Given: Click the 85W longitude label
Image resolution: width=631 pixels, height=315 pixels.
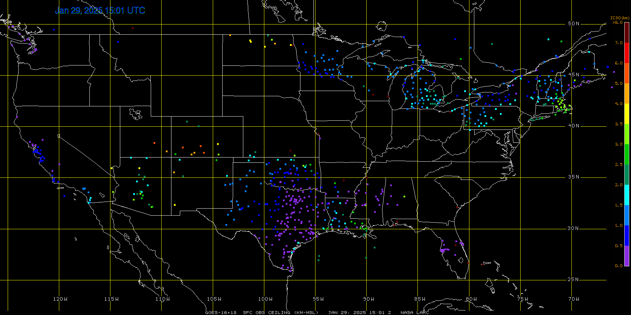Looking at the screenshot, I should (420, 299).
